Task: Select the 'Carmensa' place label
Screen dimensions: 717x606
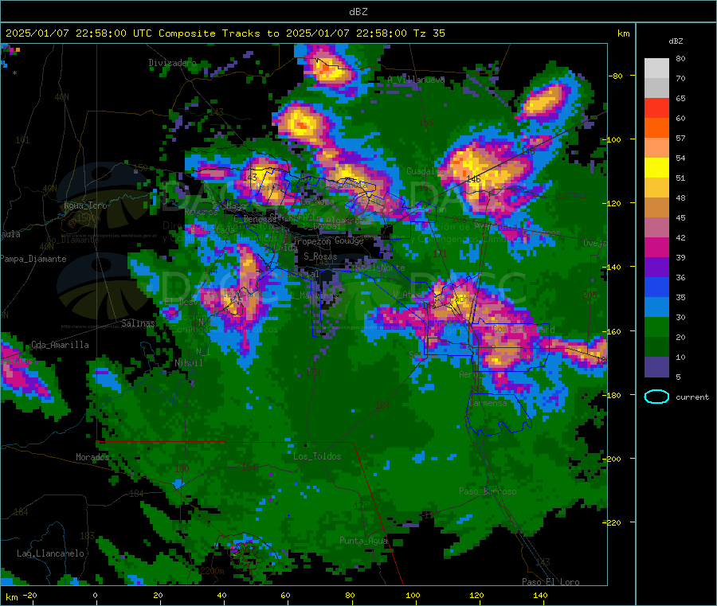Action: [x=488, y=403]
